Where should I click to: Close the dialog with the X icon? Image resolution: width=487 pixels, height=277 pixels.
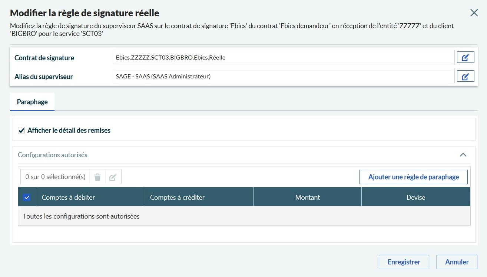(x=474, y=13)
